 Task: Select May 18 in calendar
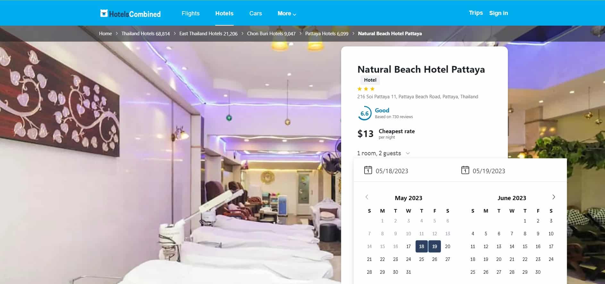[422, 246]
